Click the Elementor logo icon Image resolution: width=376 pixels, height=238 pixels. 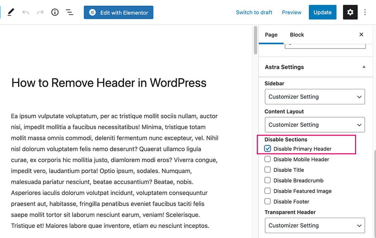pos(92,12)
